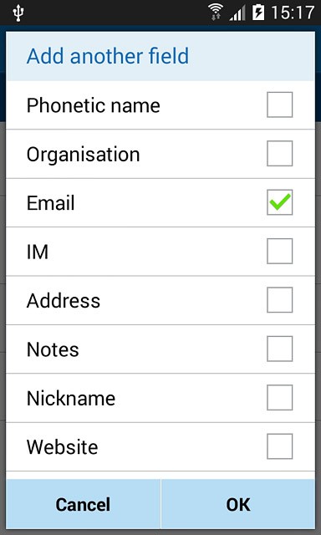321x535 pixels.
Task: Tap the 15:17 clock in status bar
Action: 293,13
